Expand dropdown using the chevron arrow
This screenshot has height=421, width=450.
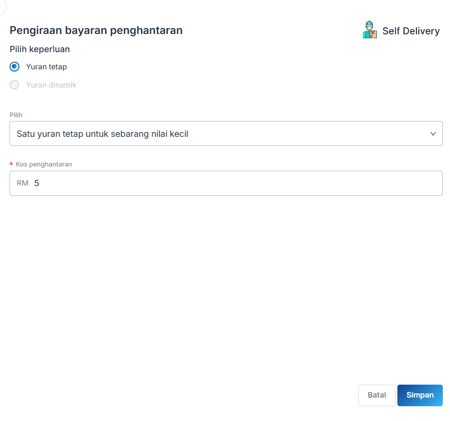point(433,134)
